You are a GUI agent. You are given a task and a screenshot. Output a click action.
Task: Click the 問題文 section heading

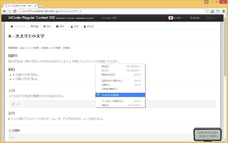pyautogui.click(x=13, y=56)
